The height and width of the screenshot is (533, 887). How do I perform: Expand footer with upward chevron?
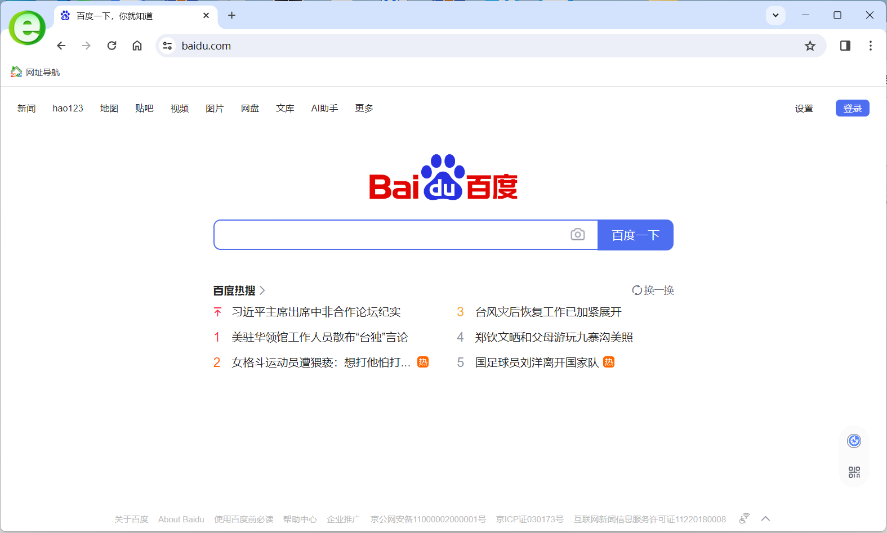click(765, 519)
